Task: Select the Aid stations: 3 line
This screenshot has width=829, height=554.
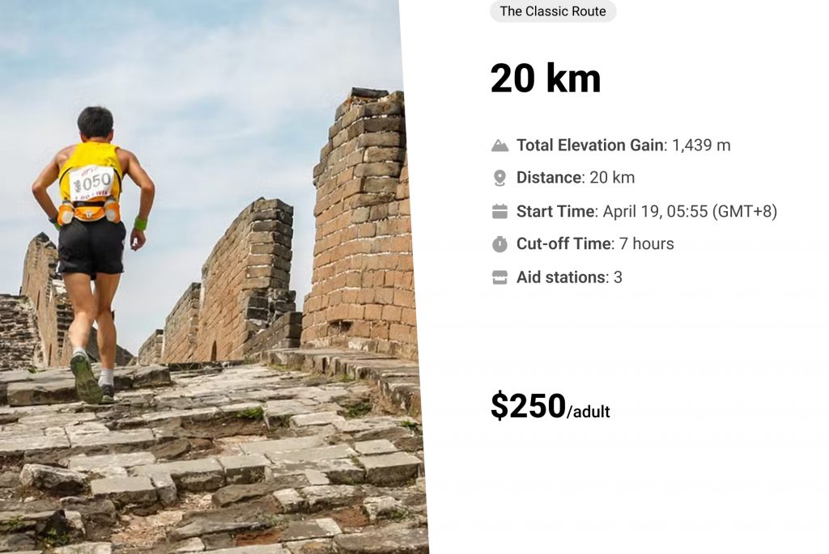Action: tap(569, 277)
